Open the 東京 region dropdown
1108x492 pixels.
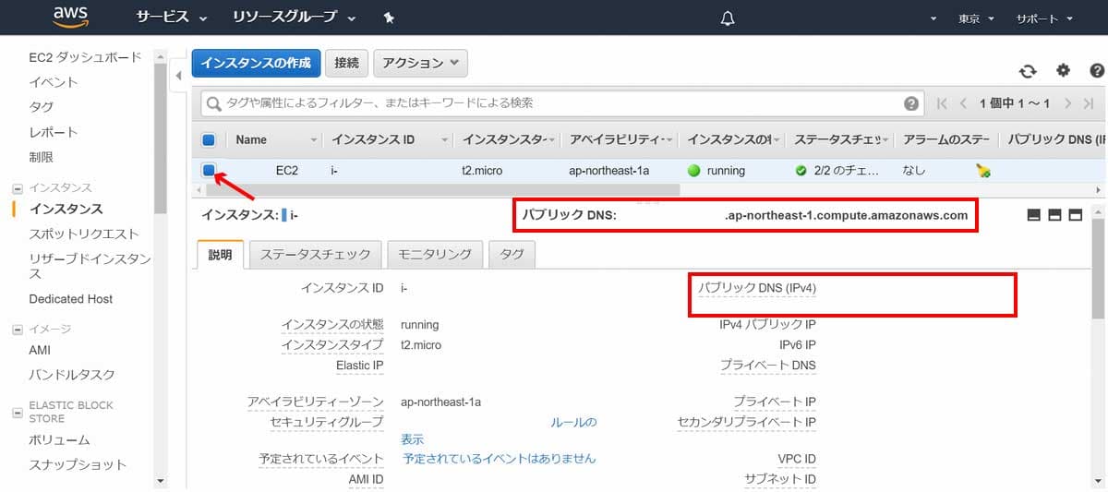point(976,18)
